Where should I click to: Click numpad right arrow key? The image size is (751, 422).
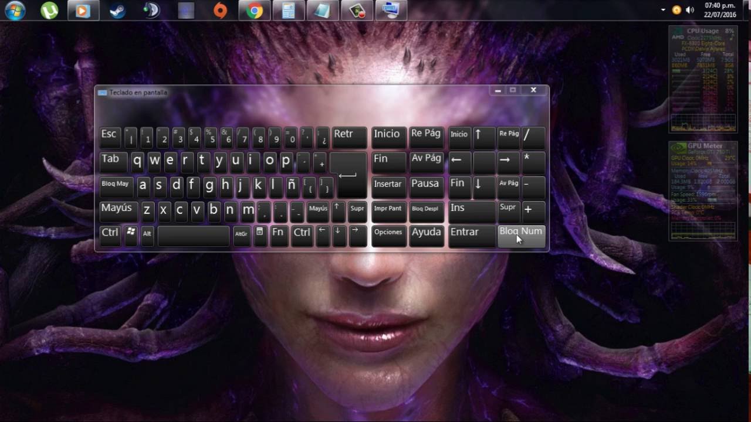pos(508,162)
